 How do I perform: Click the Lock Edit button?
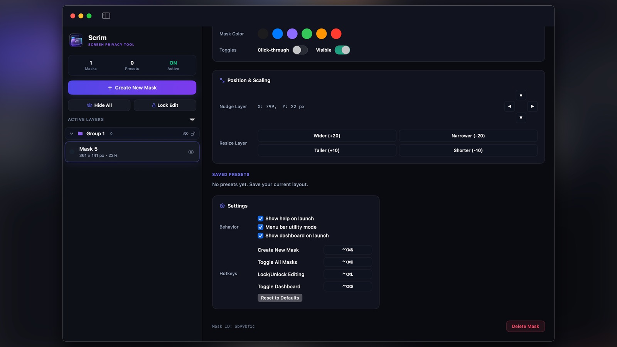[x=165, y=105]
